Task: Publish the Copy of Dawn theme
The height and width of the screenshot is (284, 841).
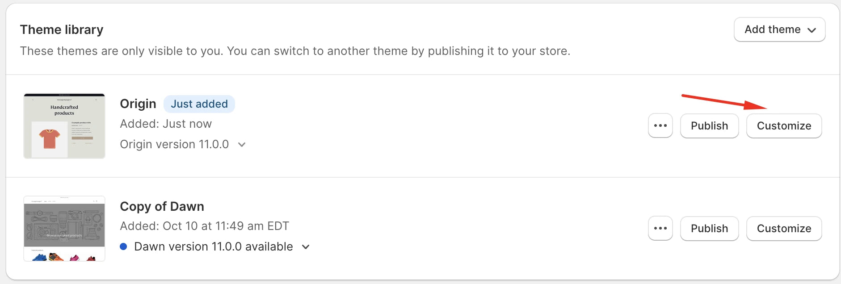Action: pos(709,228)
